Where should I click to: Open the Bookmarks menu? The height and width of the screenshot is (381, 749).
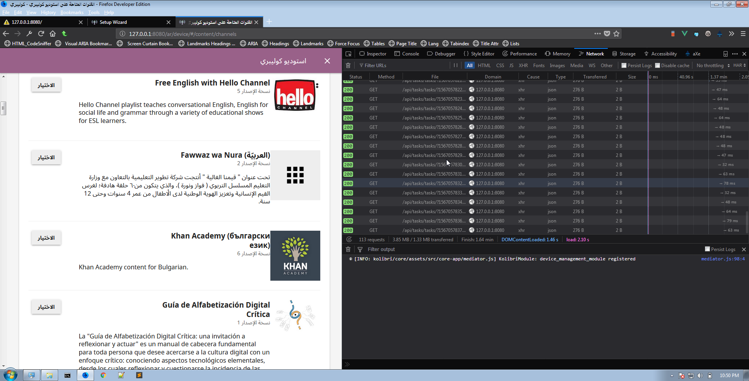[72, 12]
